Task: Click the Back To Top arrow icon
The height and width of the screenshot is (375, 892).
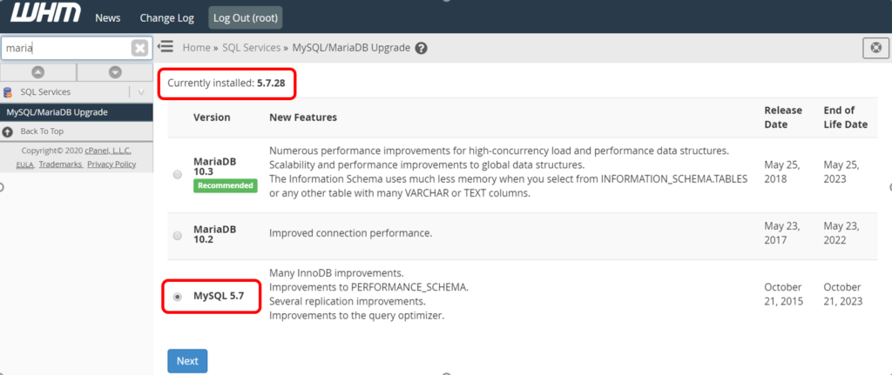Action: [8, 131]
